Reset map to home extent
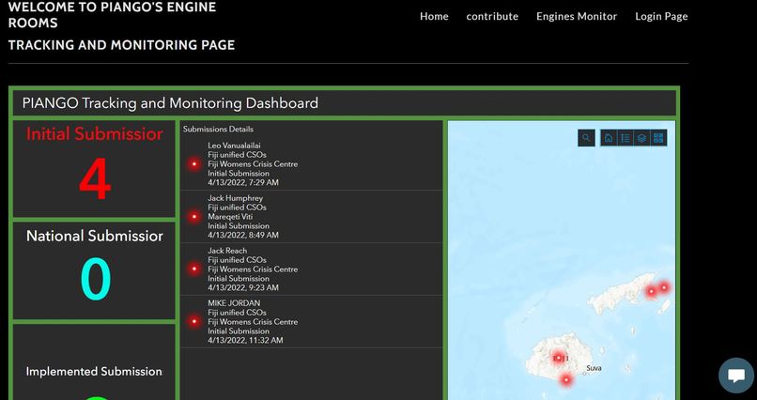The image size is (757, 400). (609, 138)
